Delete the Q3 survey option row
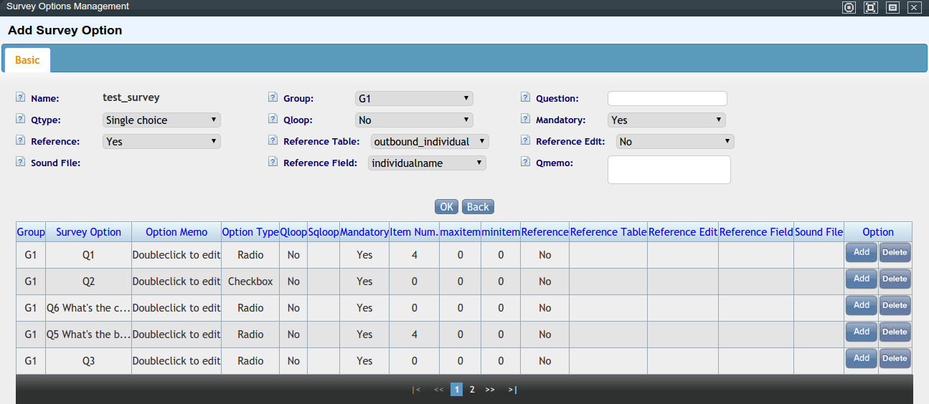Viewport: 929px width, 404px height. tap(895, 358)
